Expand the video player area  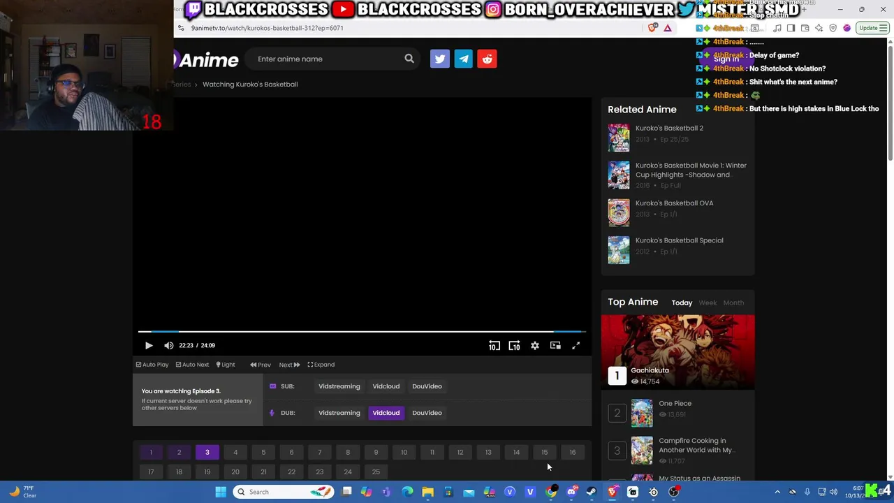(x=321, y=365)
